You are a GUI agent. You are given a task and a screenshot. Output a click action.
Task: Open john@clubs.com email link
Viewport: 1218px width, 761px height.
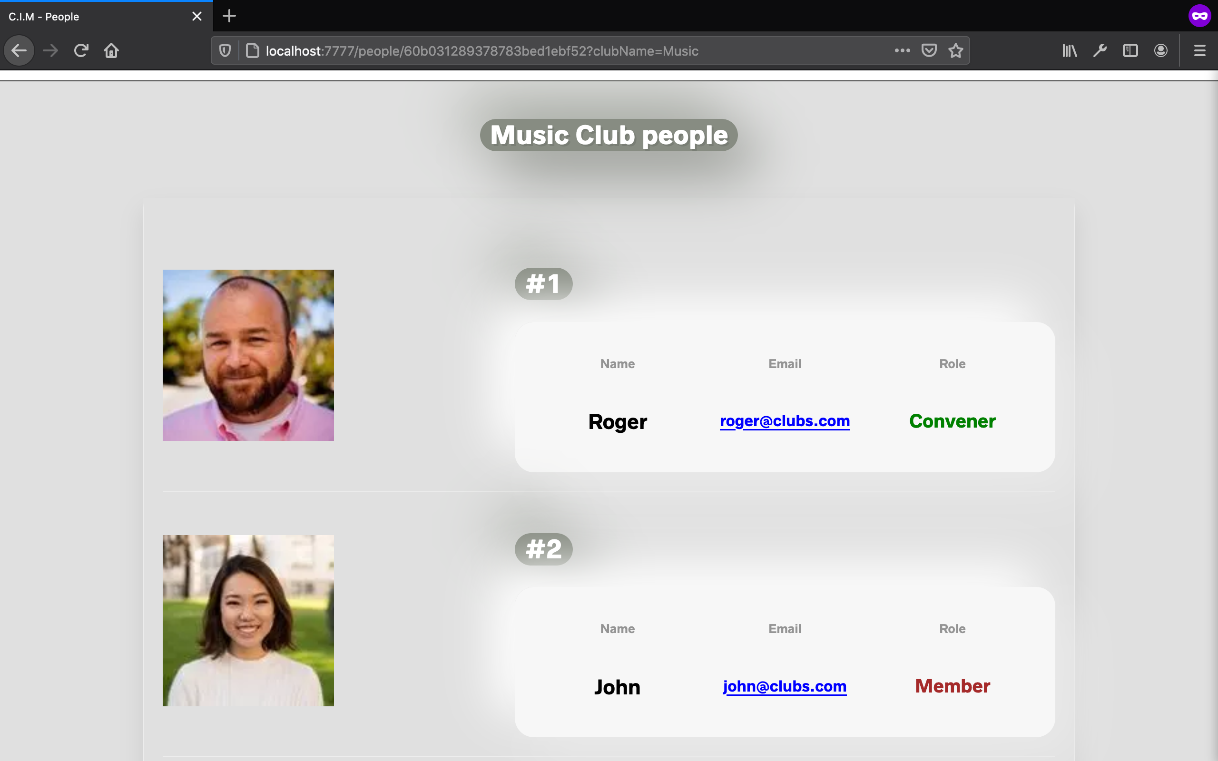pyautogui.click(x=785, y=686)
